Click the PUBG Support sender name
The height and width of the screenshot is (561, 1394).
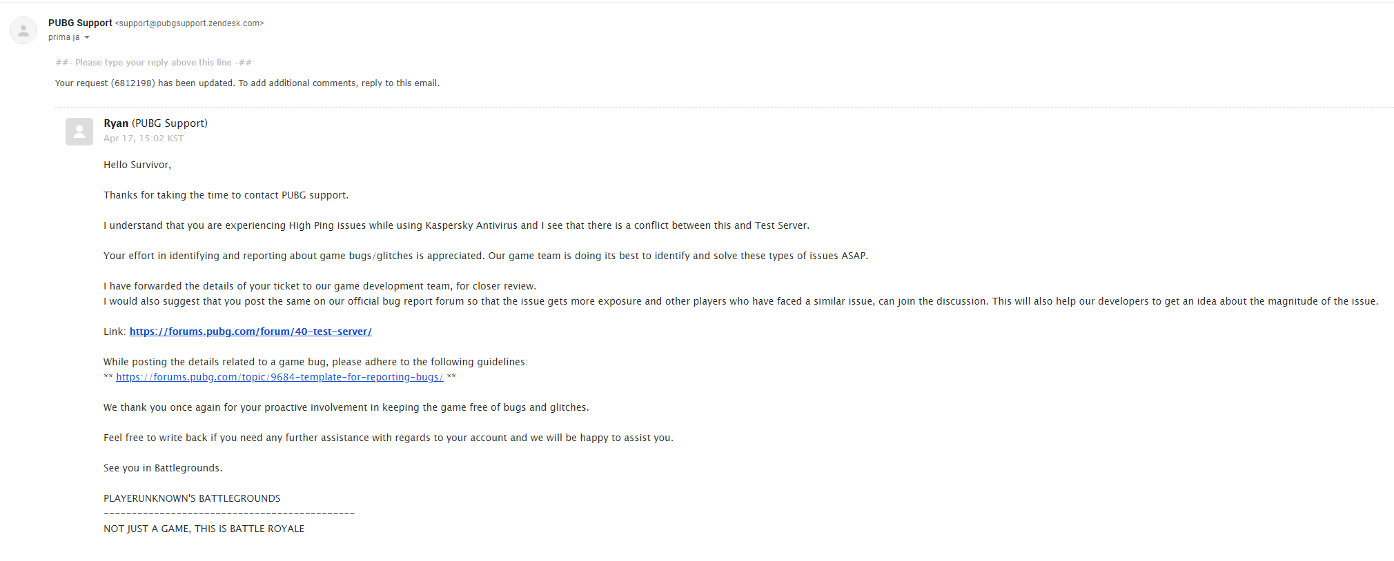point(80,23)
